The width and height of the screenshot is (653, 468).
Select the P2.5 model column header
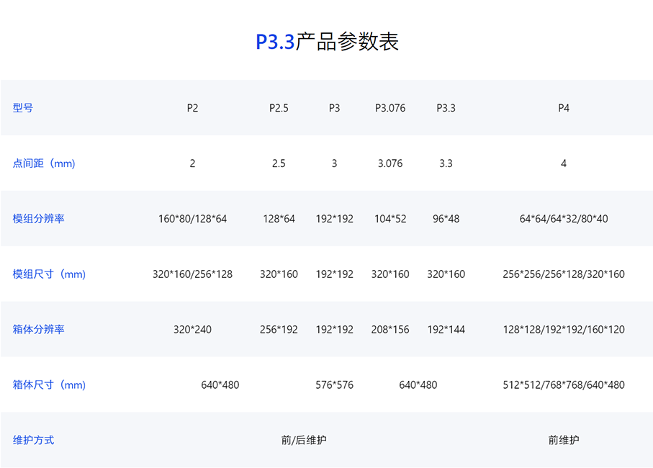(279, 108)
